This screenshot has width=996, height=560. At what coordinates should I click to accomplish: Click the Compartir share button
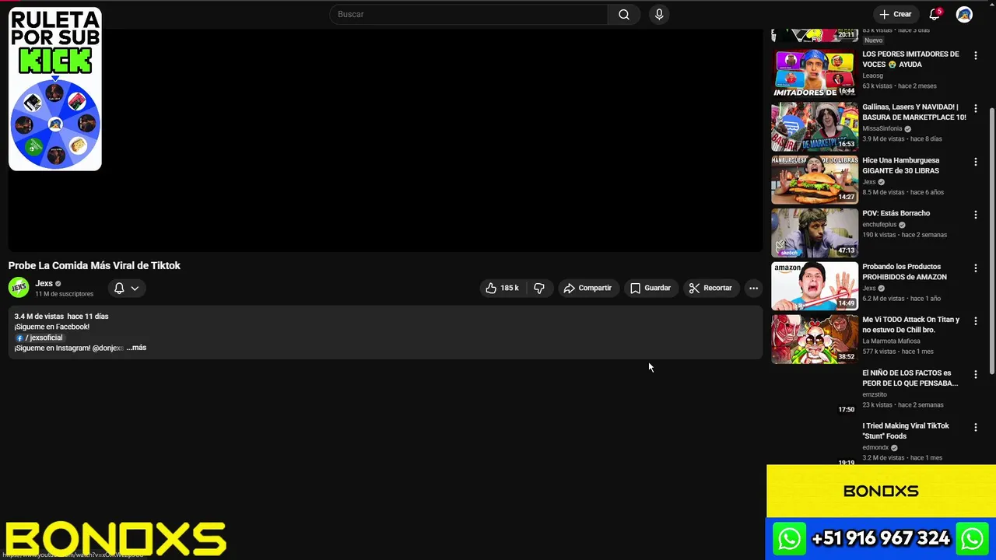coord(588,288)
